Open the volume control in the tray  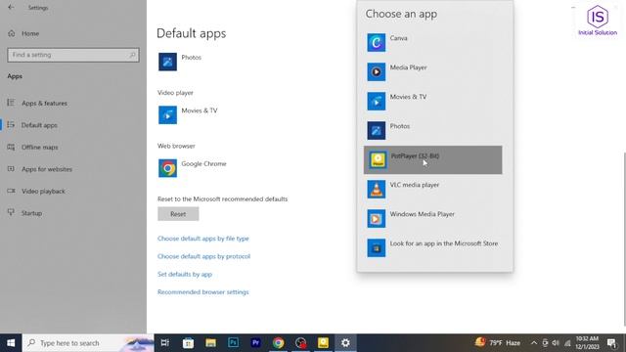[556, 343]
